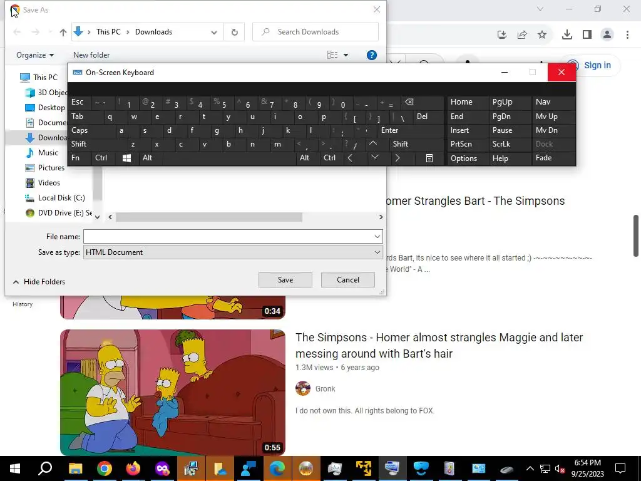The width and height of the screenshot is (641, 481).
Task: Toggle right Shift key on On-Screen Keyboard
Action: (x=416, y=144)
